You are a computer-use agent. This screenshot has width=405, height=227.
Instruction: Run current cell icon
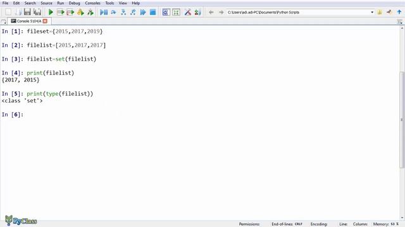[60, 12]
